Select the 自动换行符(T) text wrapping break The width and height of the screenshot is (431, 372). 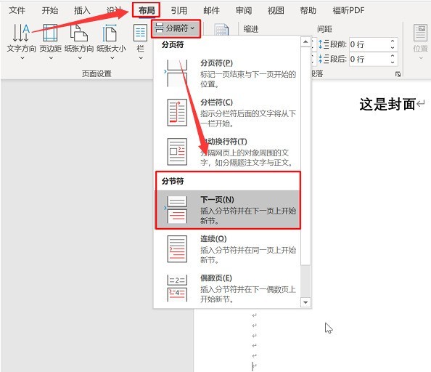click(x=228, y=152)
